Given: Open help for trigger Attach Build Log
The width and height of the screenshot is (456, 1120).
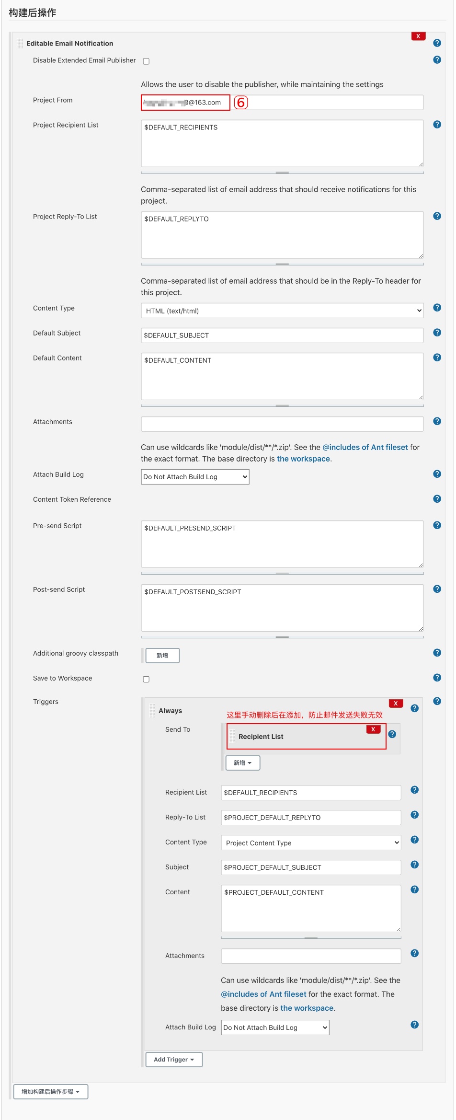Looking at the screenshot, I should click(x=415, y=1025).
